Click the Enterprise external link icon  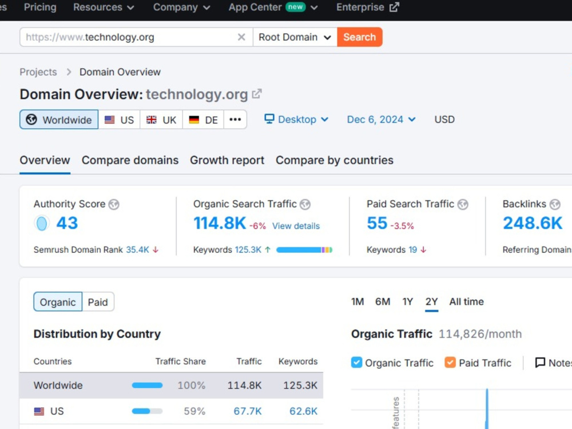(394, 7)
